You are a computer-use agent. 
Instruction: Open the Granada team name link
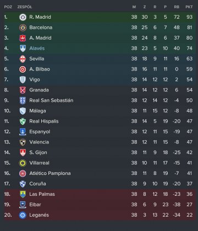pos(39,90)
